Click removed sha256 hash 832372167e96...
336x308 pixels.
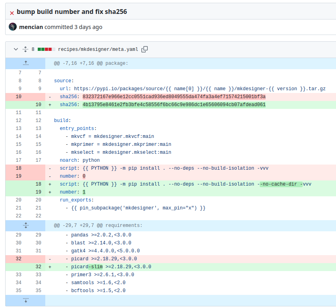(174, 97)
